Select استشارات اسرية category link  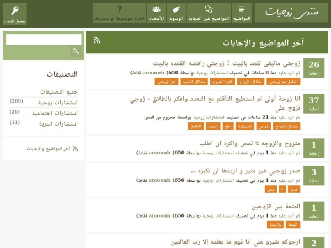point(58,124)
